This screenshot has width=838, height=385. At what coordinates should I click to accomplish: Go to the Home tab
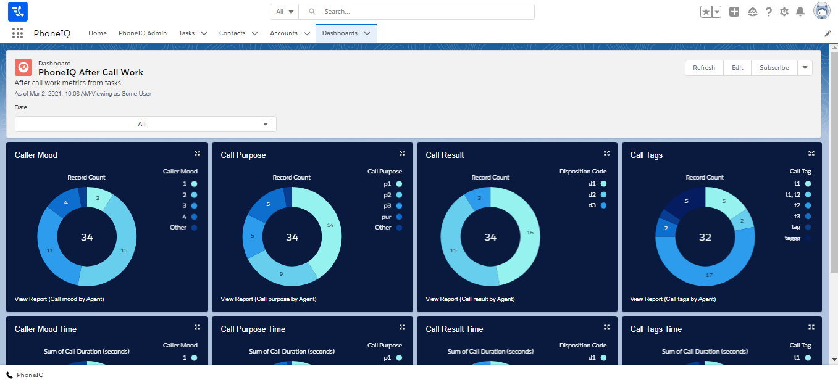point(98,33)
